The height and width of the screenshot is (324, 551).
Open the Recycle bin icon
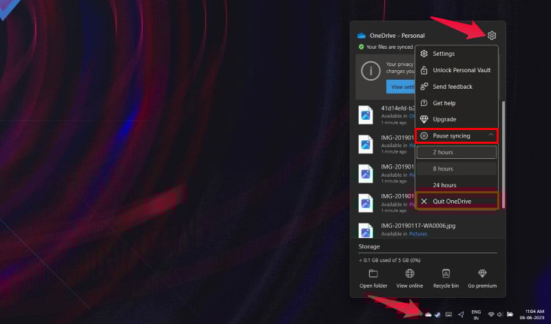pos(446,274)
